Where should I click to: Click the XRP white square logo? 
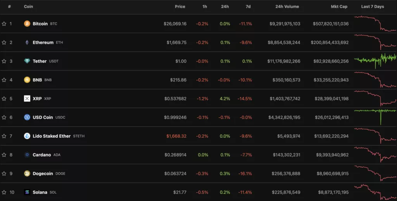[x=27, y=99]
